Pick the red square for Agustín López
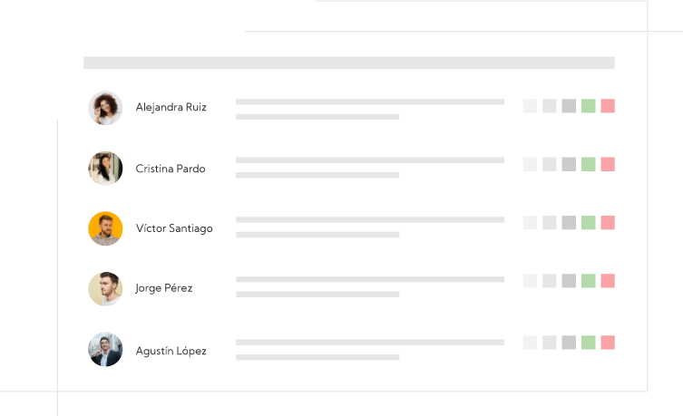The width and height of the screenshot is (683, 416). [x=608, y=343]
